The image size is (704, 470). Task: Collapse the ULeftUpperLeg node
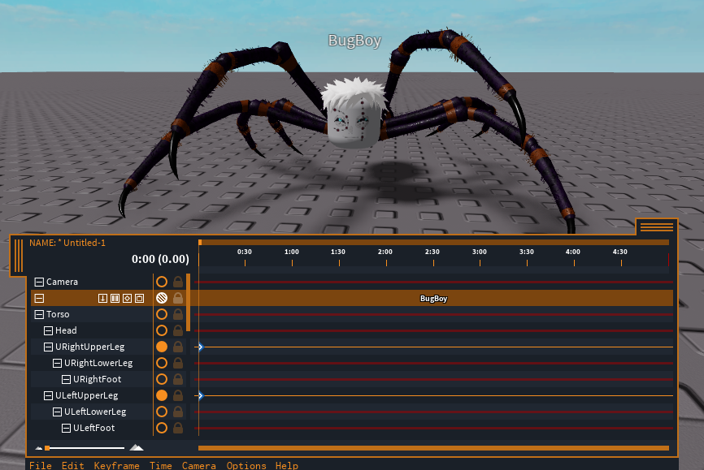48,395
